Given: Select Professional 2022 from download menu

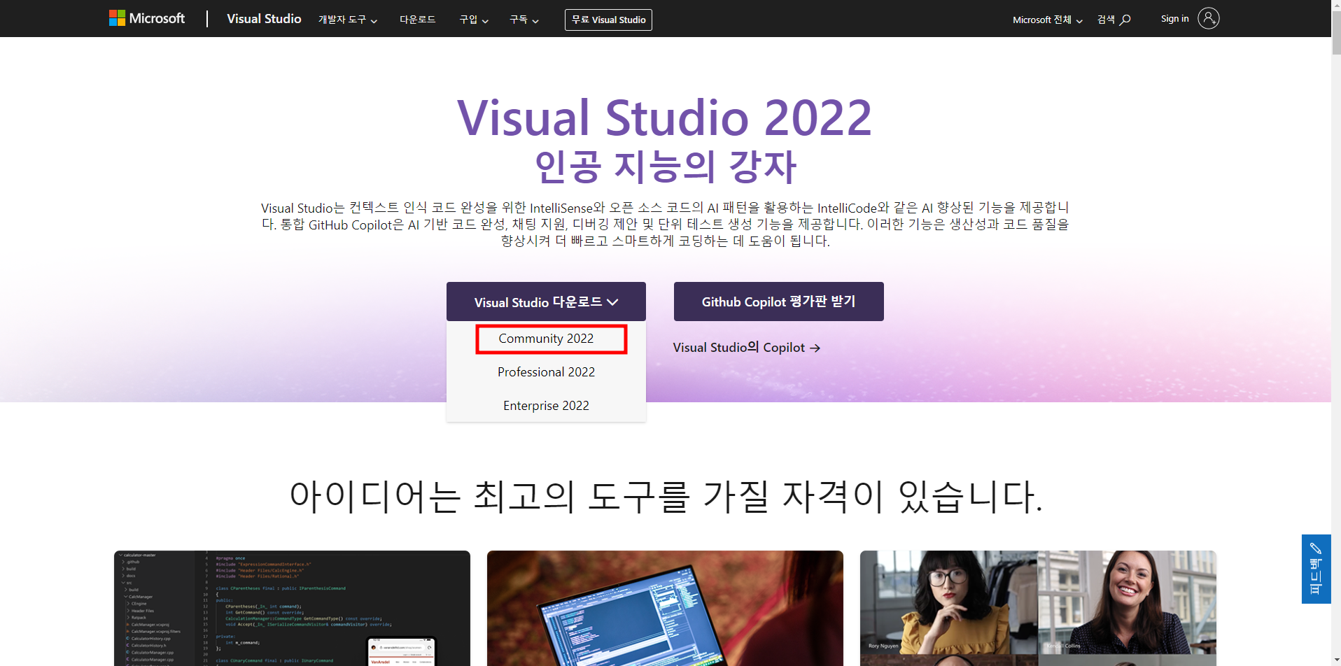Looking at the screenshot, I should click(x=546, y=372).
